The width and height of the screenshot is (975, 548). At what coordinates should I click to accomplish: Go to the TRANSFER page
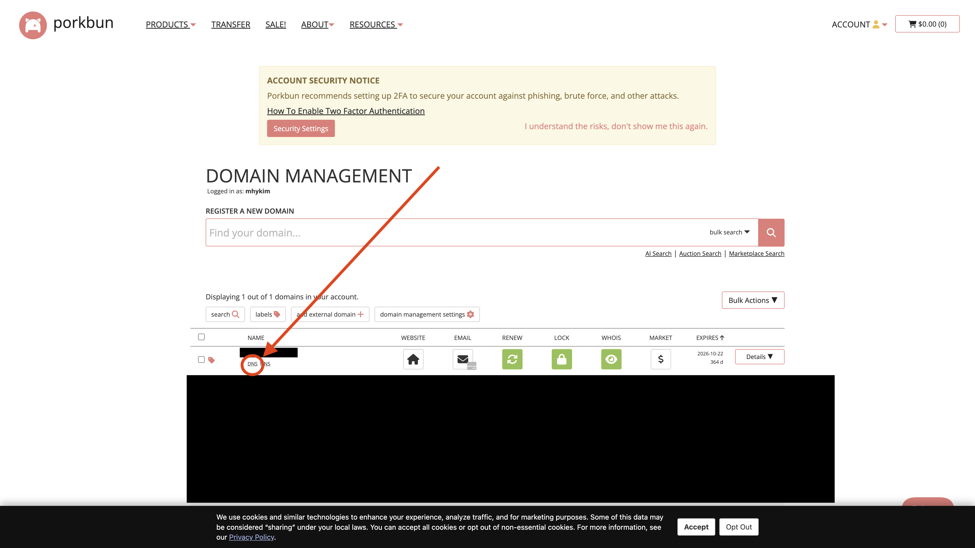click(231, 25)
